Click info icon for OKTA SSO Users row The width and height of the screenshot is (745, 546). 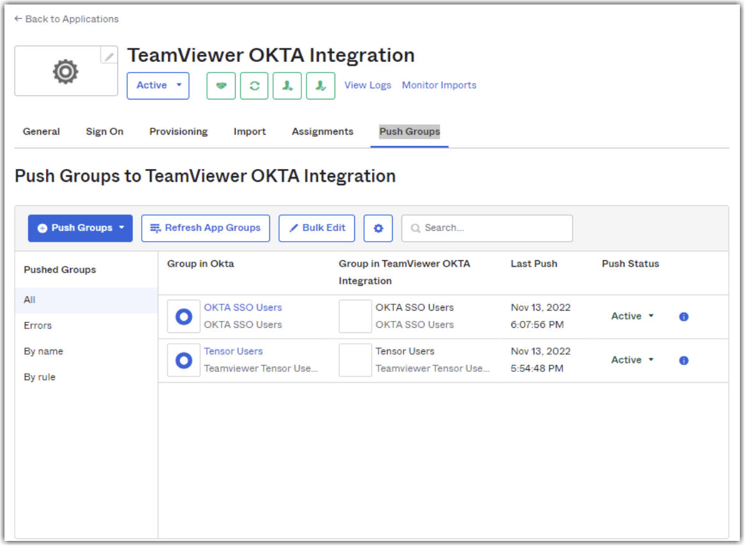[684, 316]
